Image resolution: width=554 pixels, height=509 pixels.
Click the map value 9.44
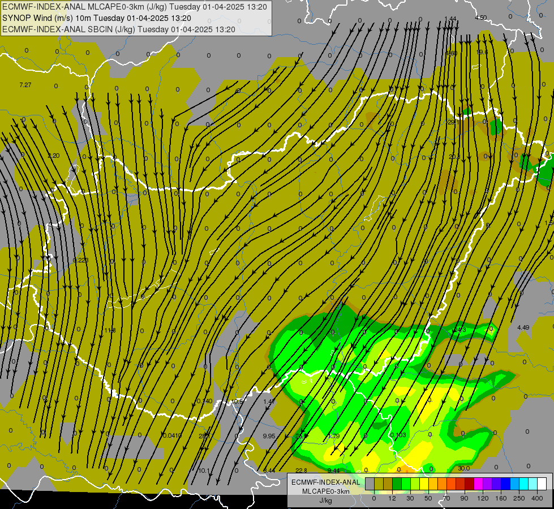(333, 470)
